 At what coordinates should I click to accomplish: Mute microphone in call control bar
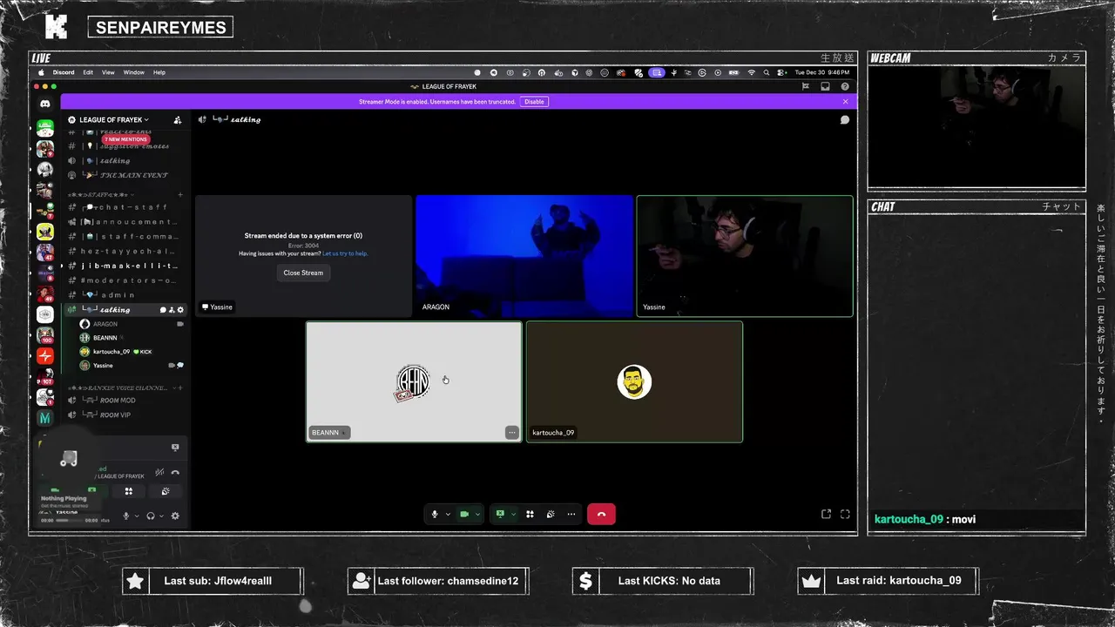click(x=435, y=514)
